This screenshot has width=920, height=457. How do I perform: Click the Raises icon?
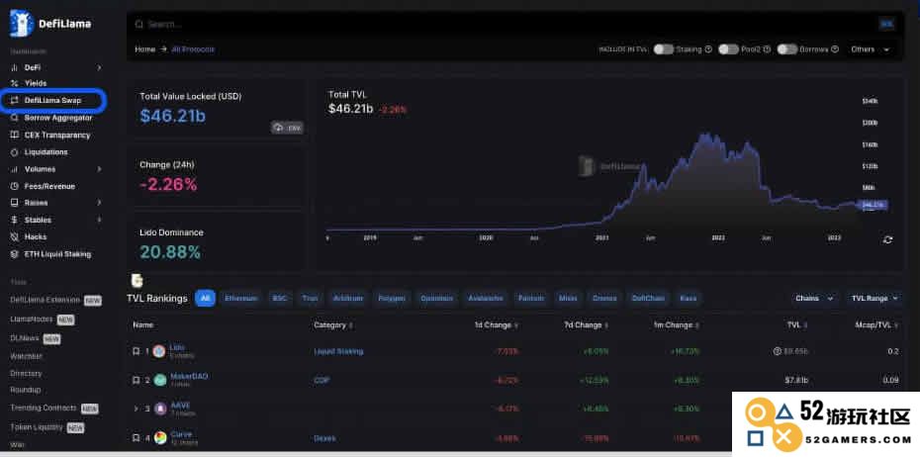(x=14, y=203)
